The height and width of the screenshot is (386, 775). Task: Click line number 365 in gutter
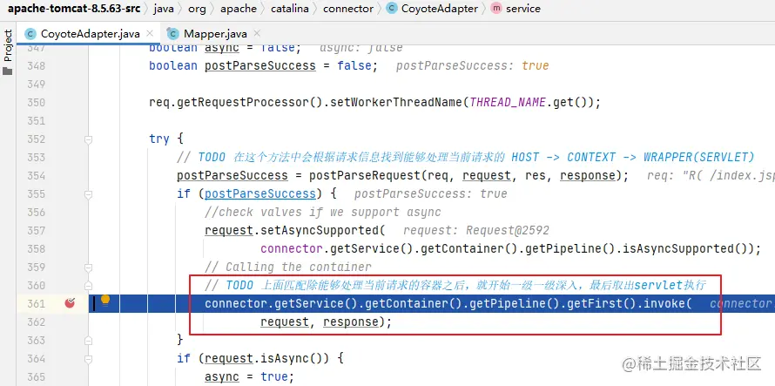[36, 377]
